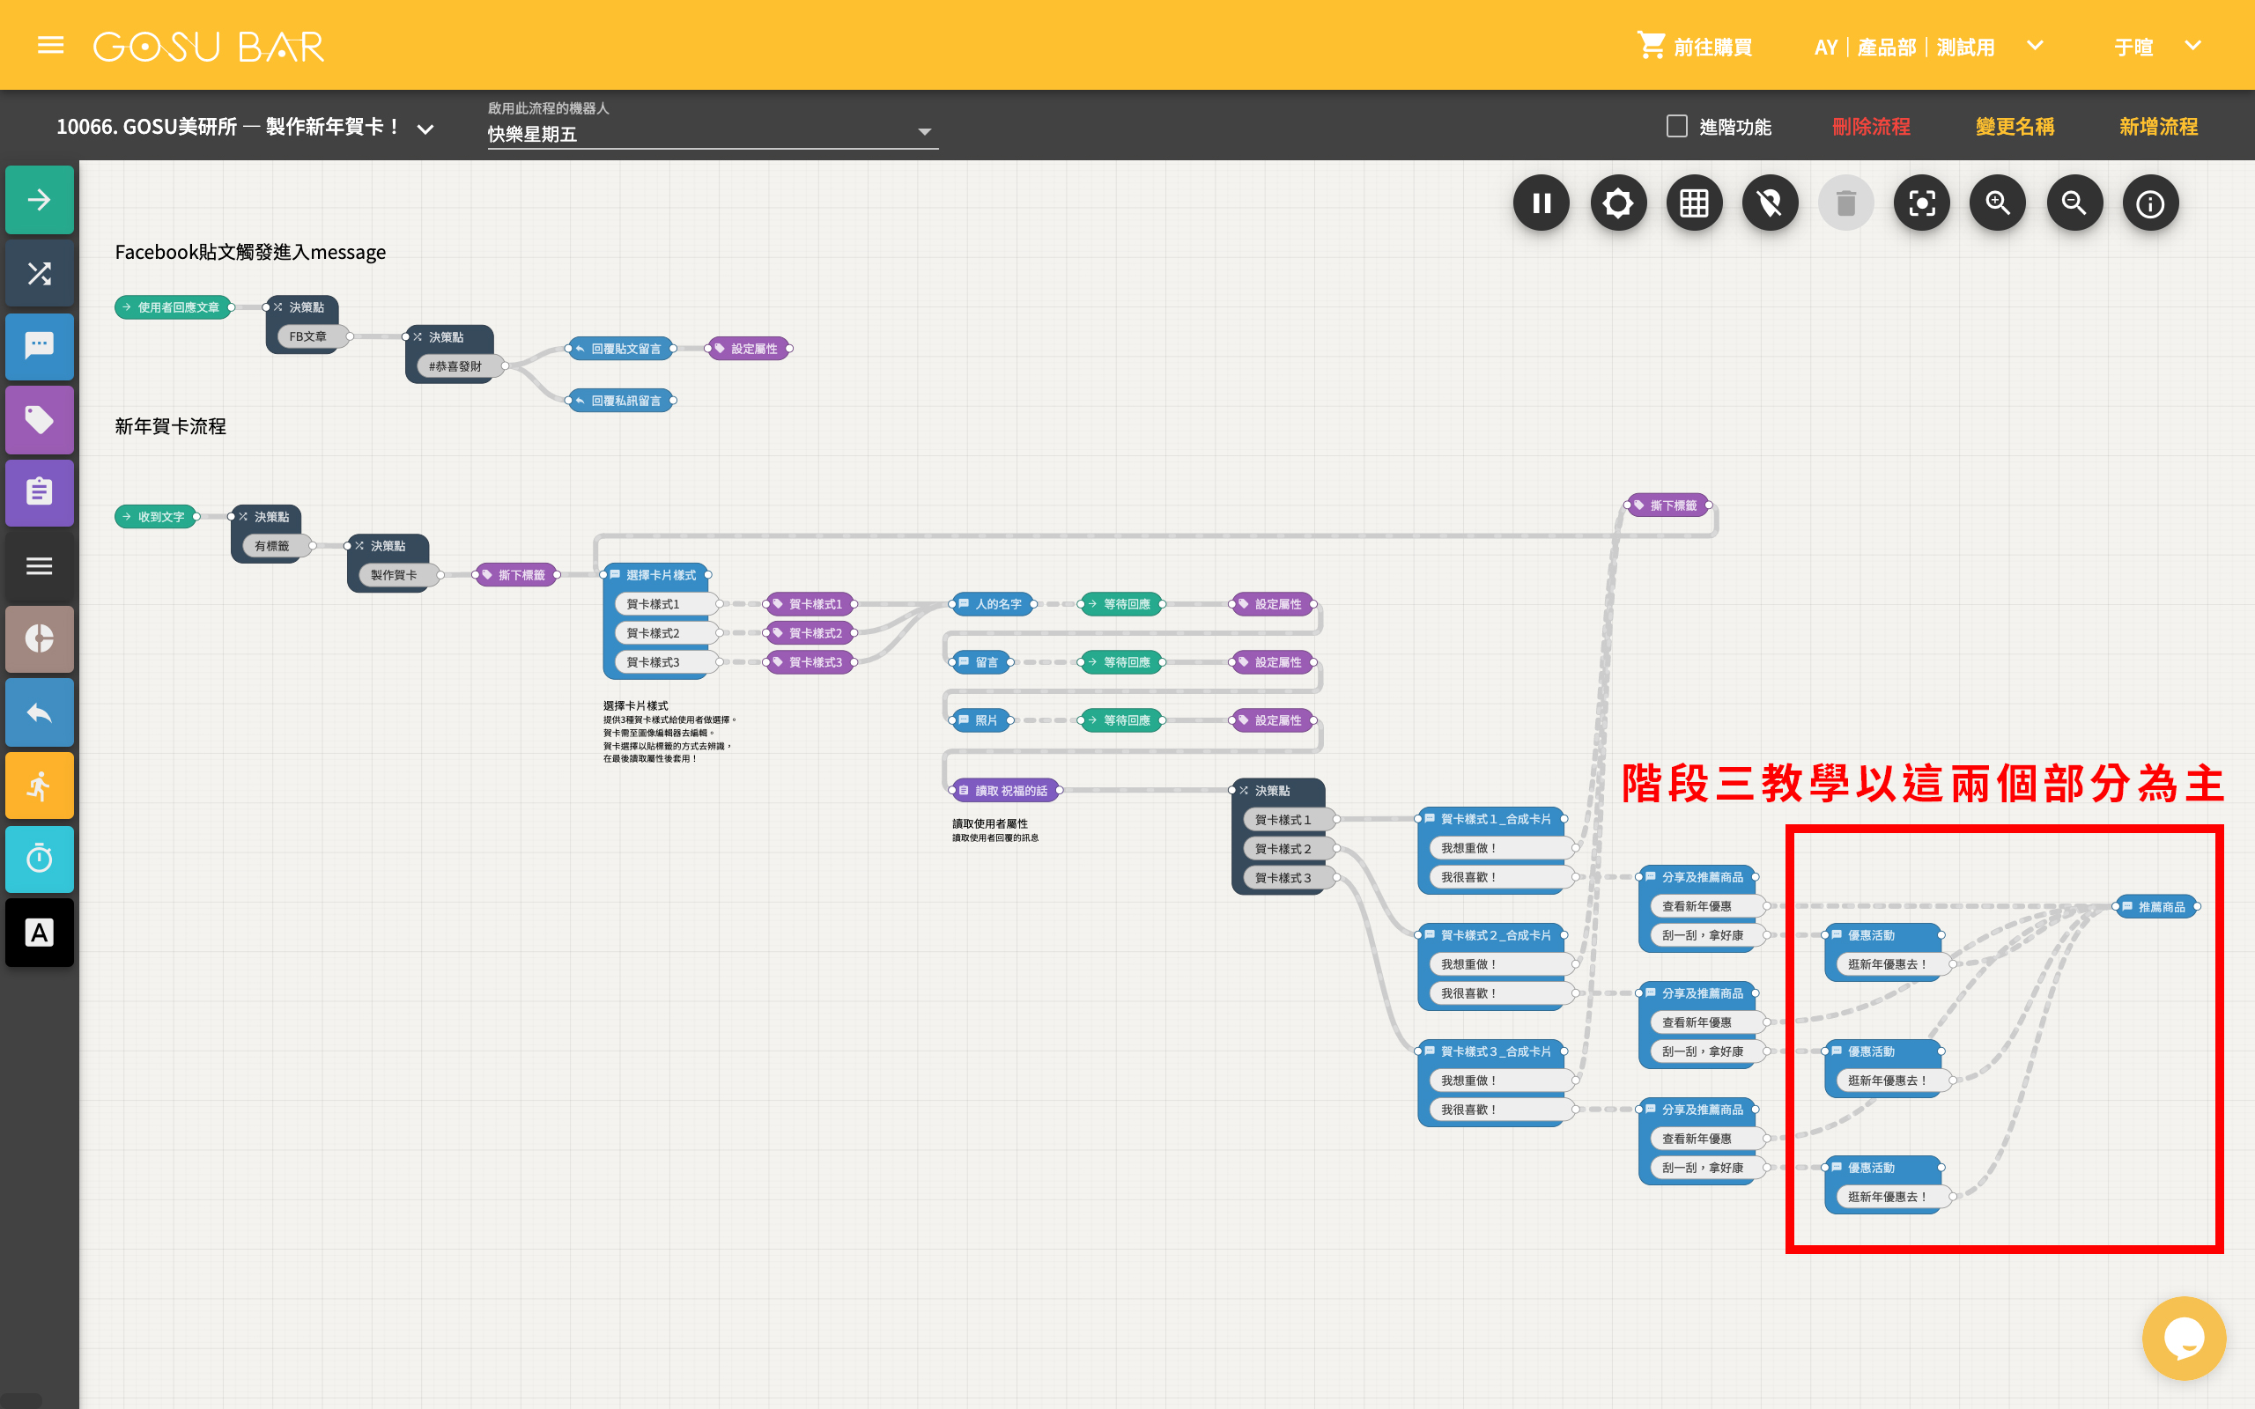This screenshot has width=2255, height=1409.
Task: Open the info circle icon
Action: 2149,203
